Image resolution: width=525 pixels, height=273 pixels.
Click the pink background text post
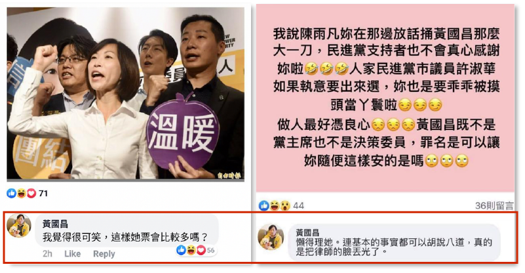point(385,98)
